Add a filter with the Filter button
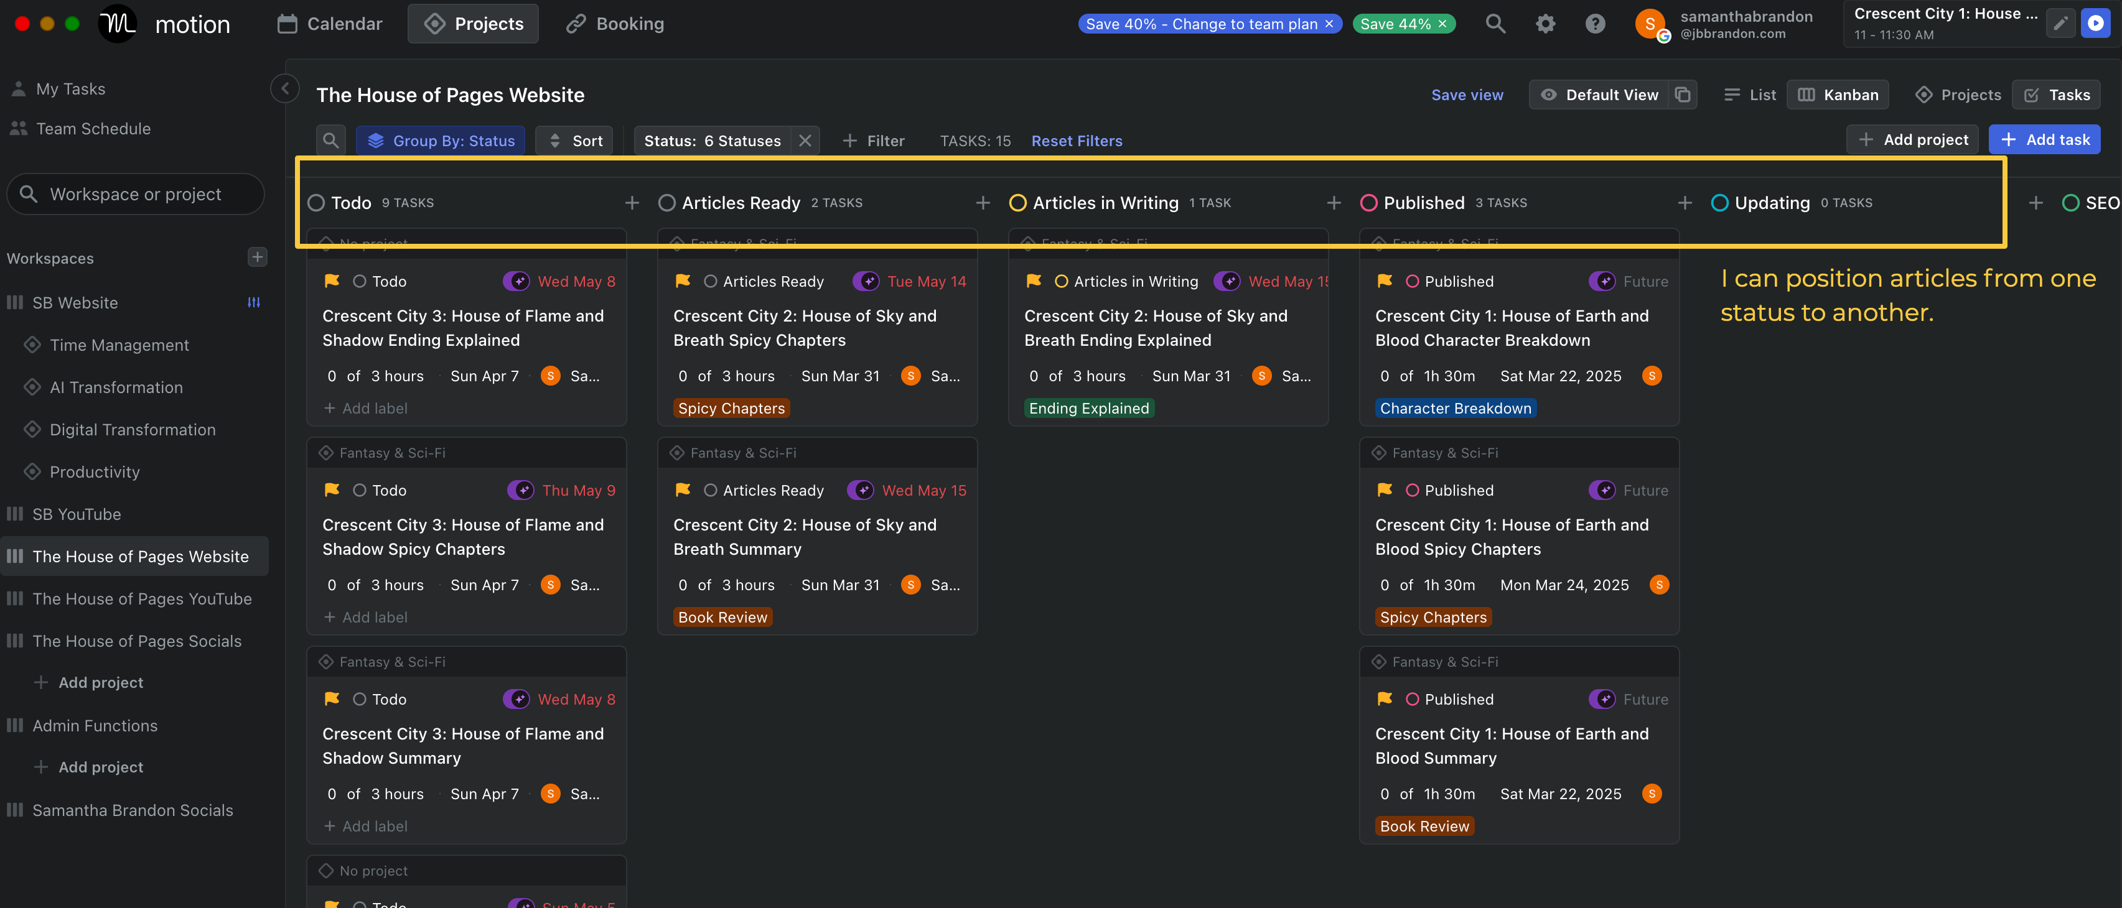The height and width of the screenshot is (908, 2122). 873,141
